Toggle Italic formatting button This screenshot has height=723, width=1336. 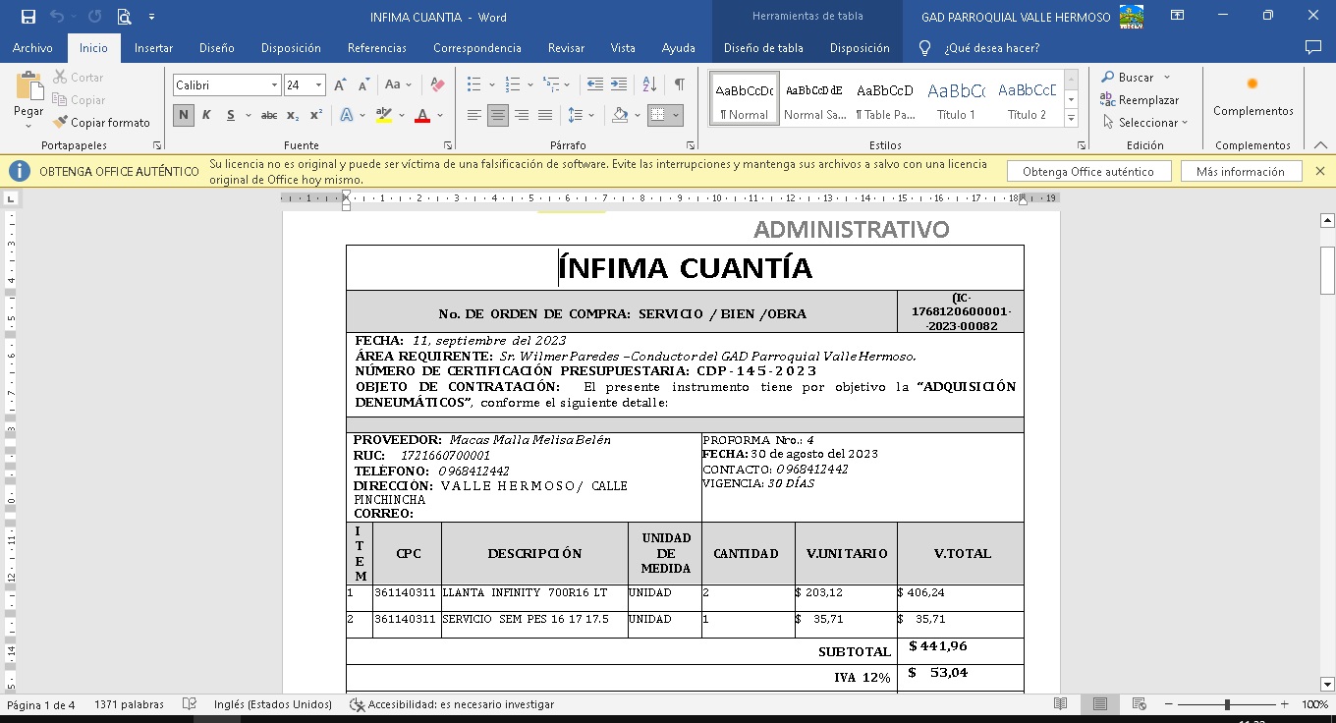pos(206,115)
